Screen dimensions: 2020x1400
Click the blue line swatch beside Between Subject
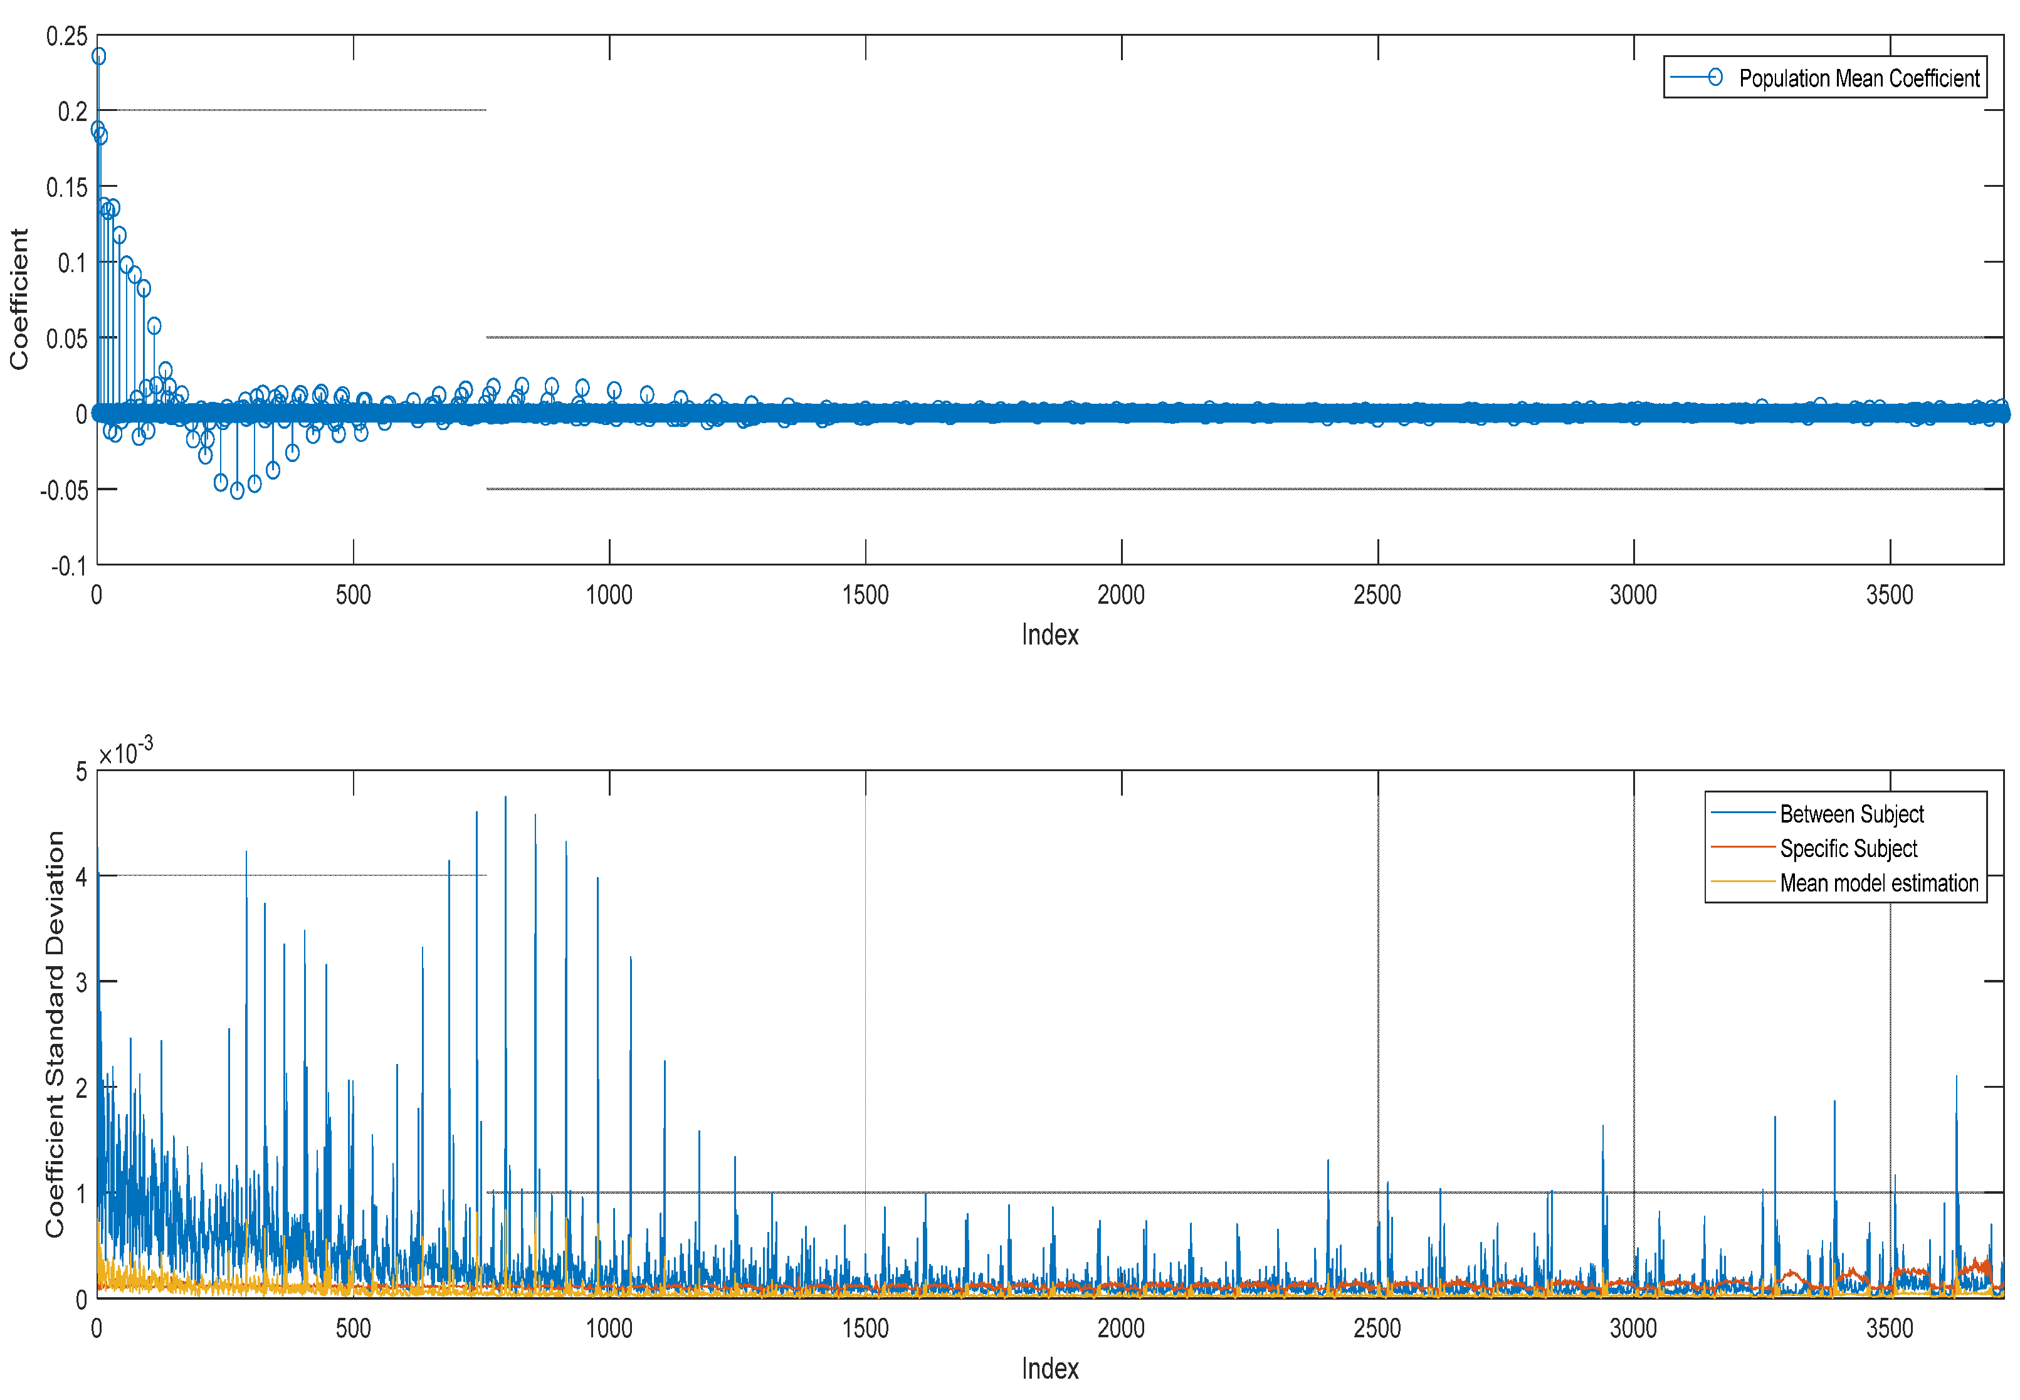(x=1742, y=813)
